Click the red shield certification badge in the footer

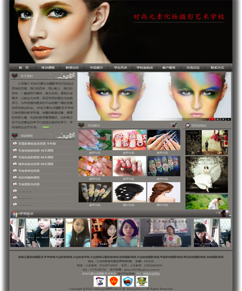[x=114, y=281]
